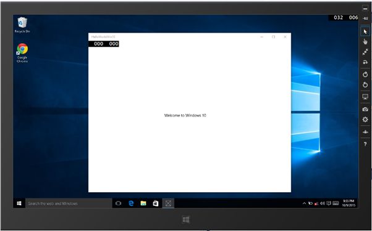Launch Microsoft Edge from the taskbar

tap(131, 203)
